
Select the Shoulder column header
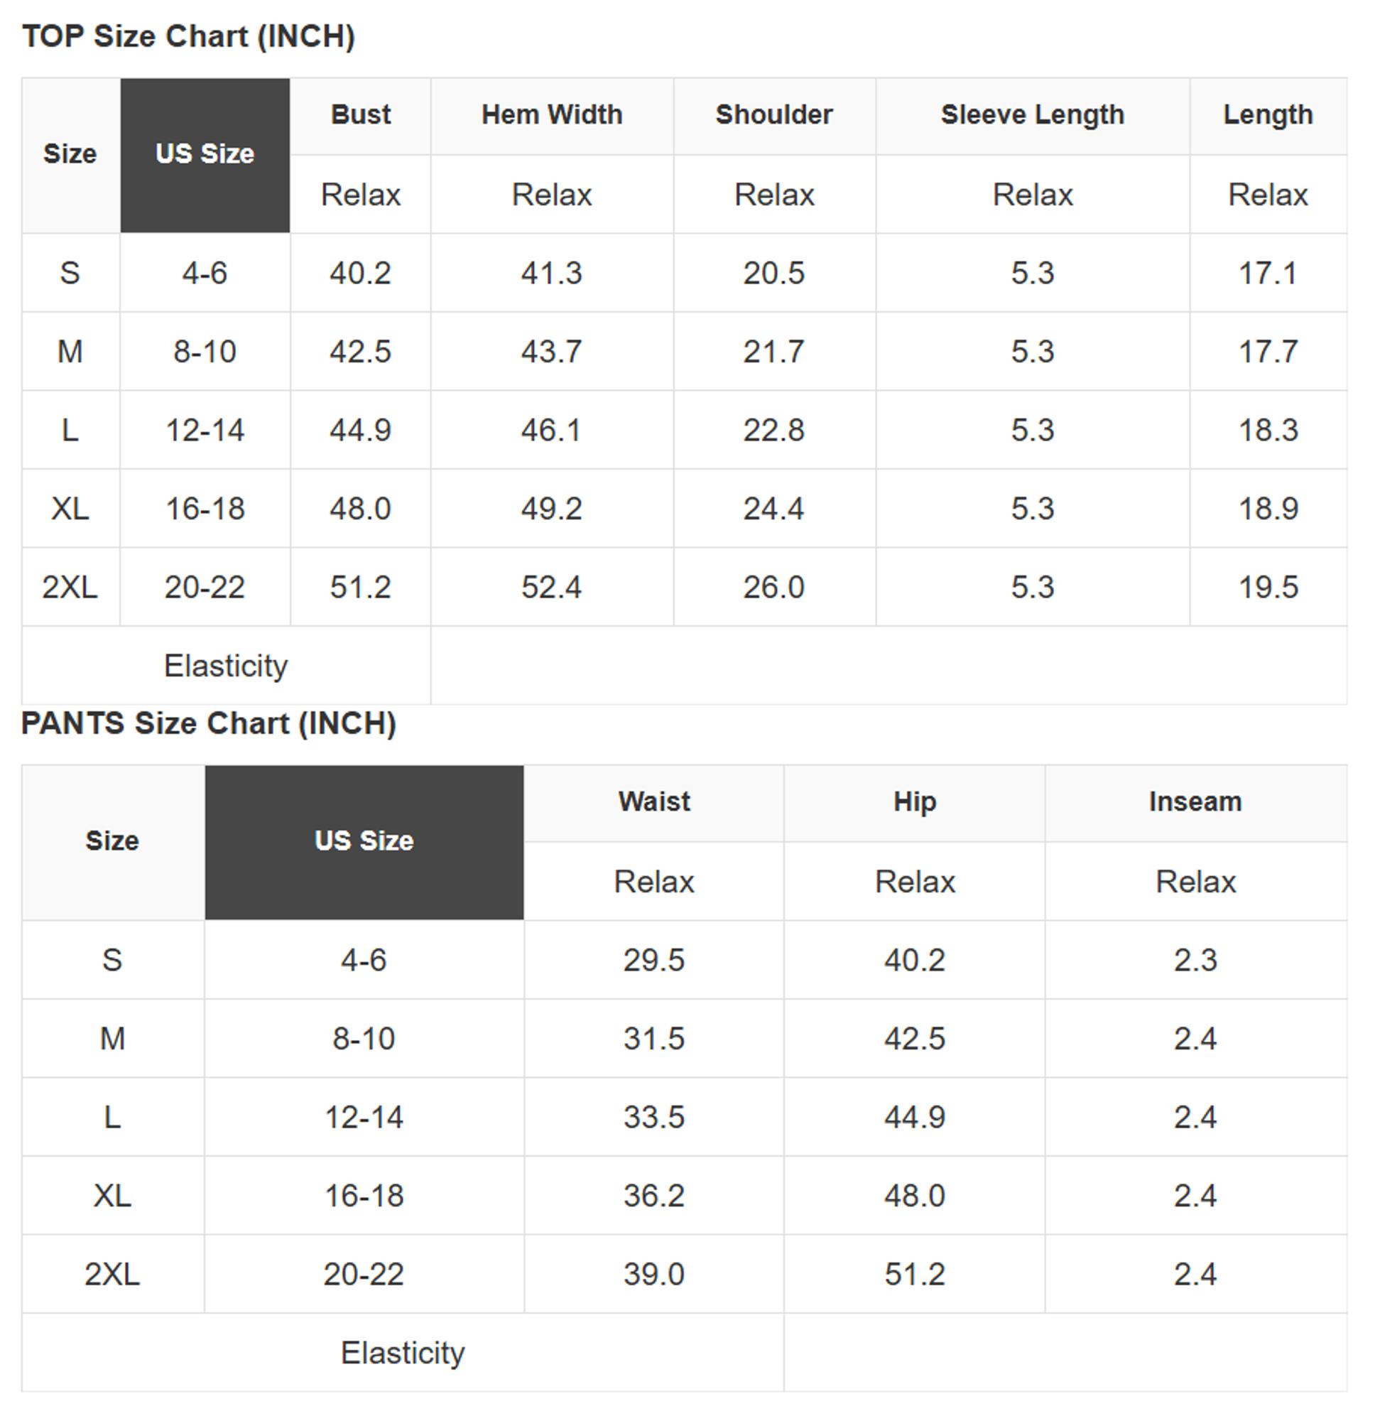coord(774,115)
